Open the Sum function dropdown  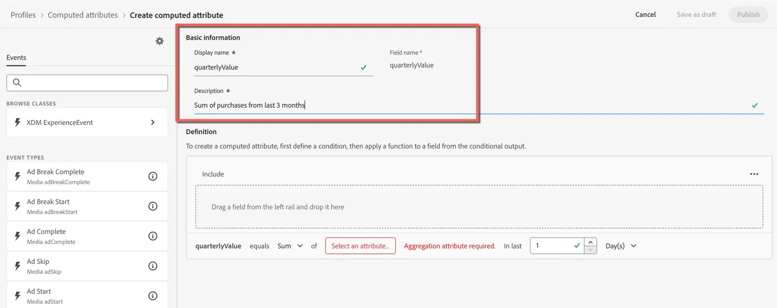tap(290, 246)
